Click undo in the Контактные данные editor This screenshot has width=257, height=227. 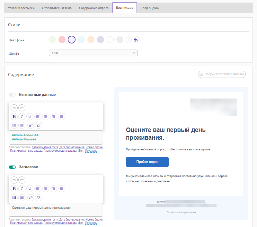[14, 108]
